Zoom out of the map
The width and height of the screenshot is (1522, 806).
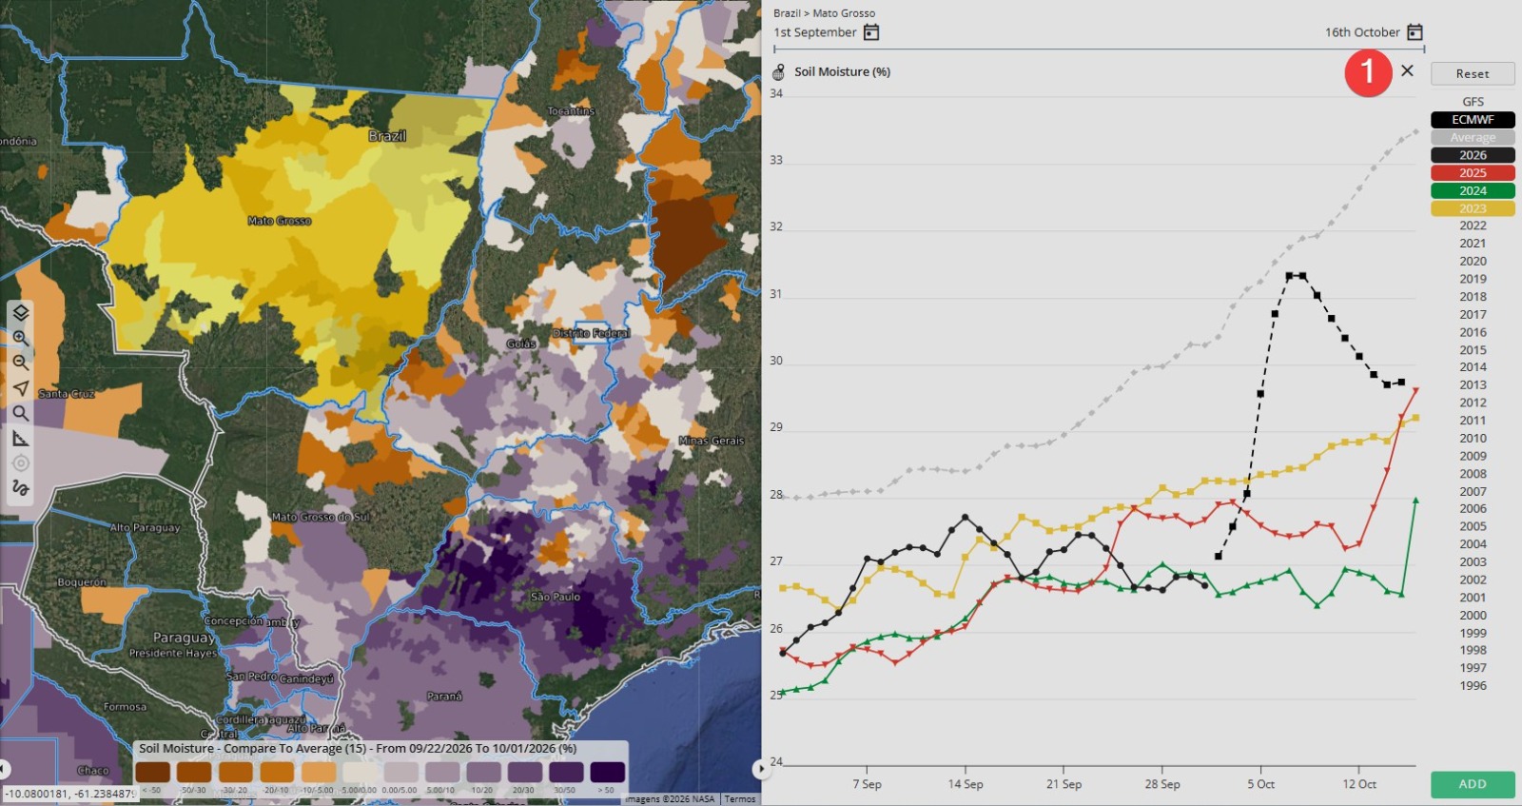tap(21, 364)
